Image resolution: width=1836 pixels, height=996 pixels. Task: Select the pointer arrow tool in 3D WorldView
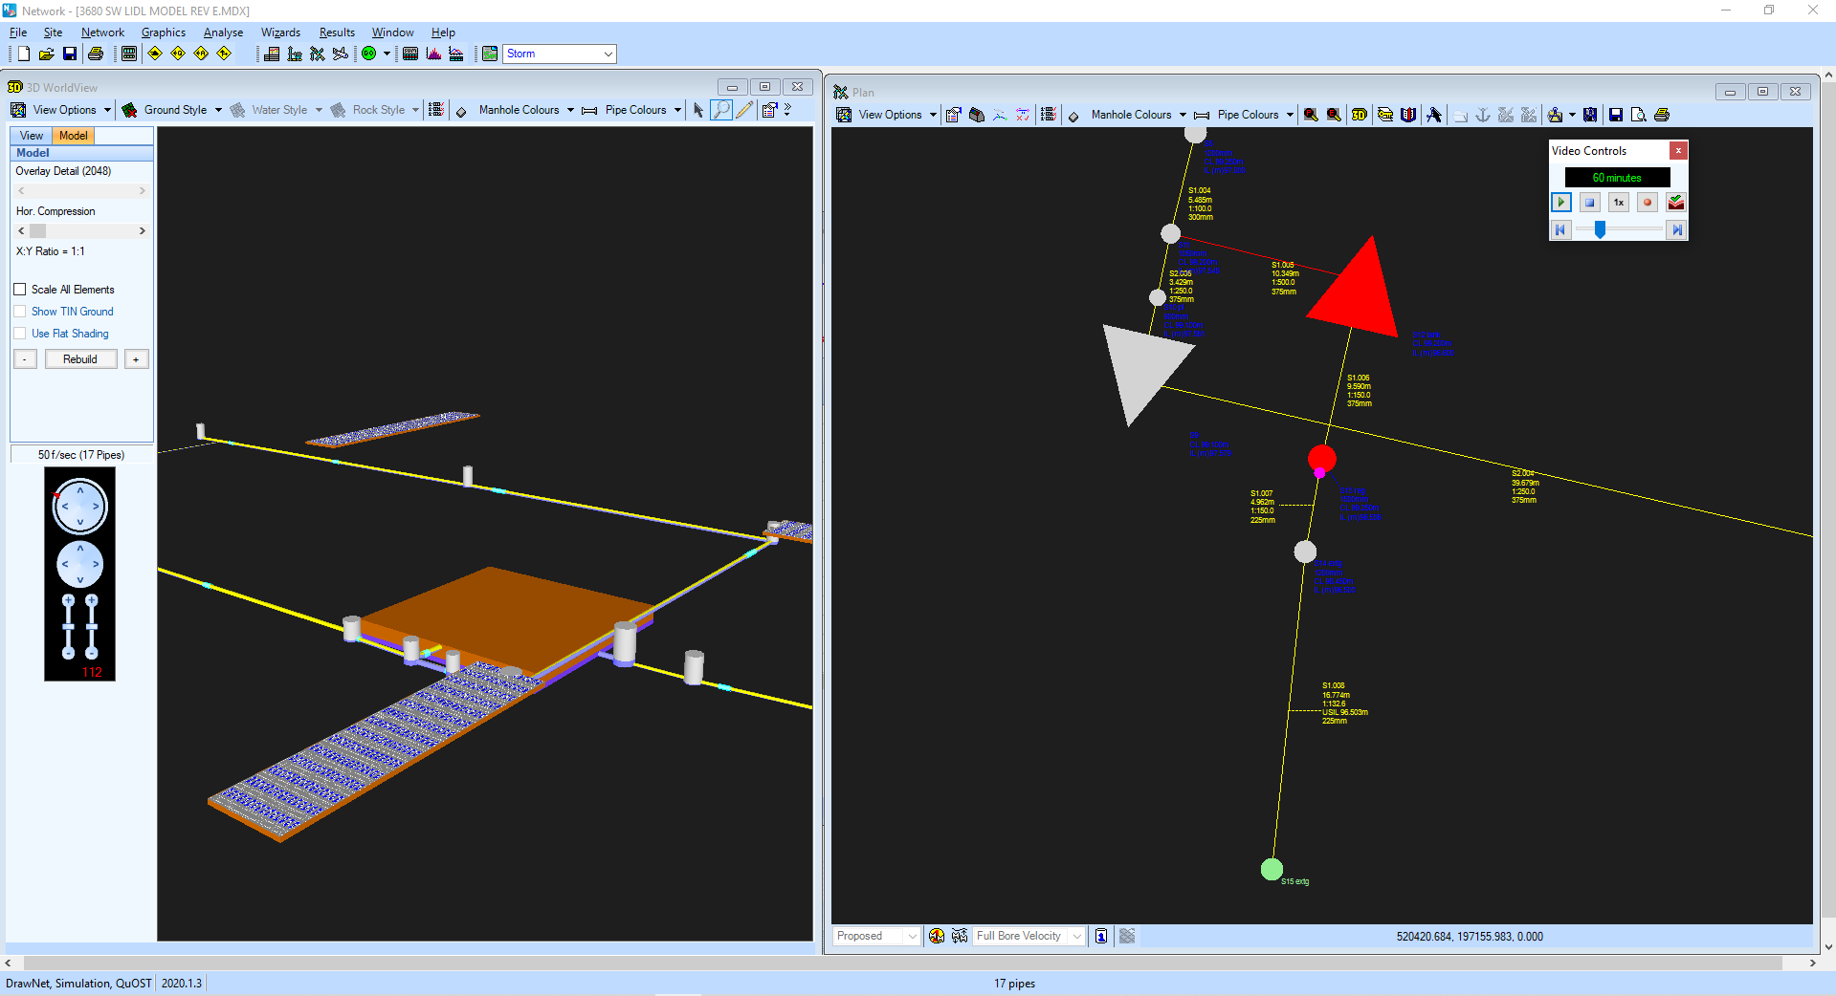coord(698,110)
